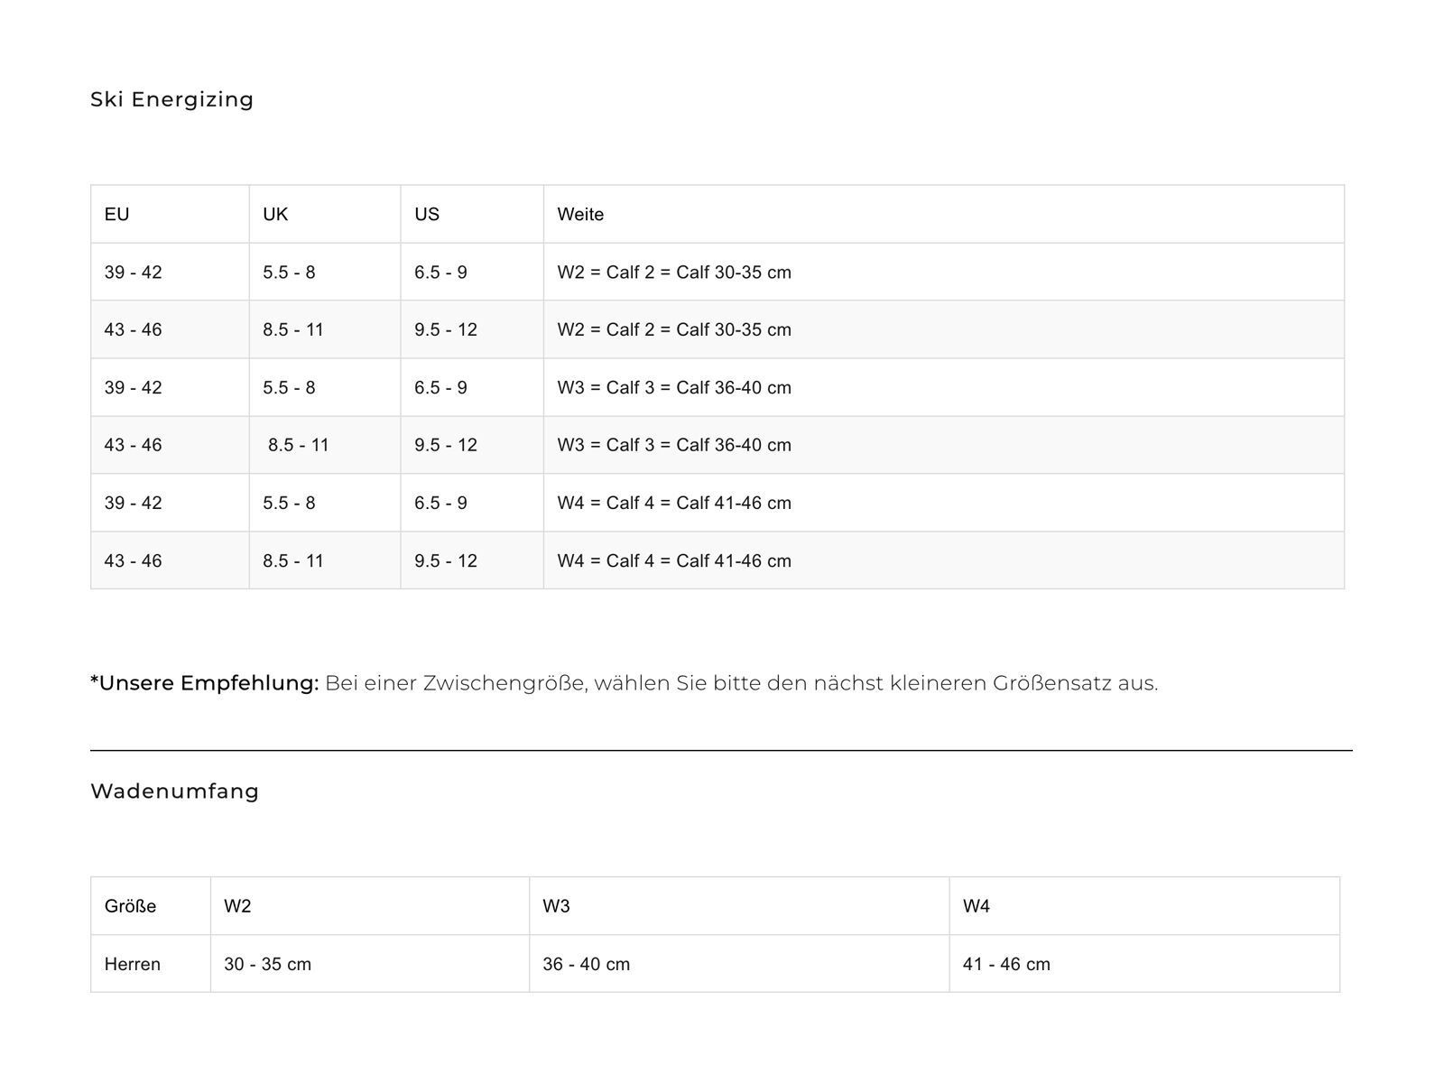This screenshot has width=1444, height=1083.
Task: Select the UK column header
Action: (x=275, y=215)
